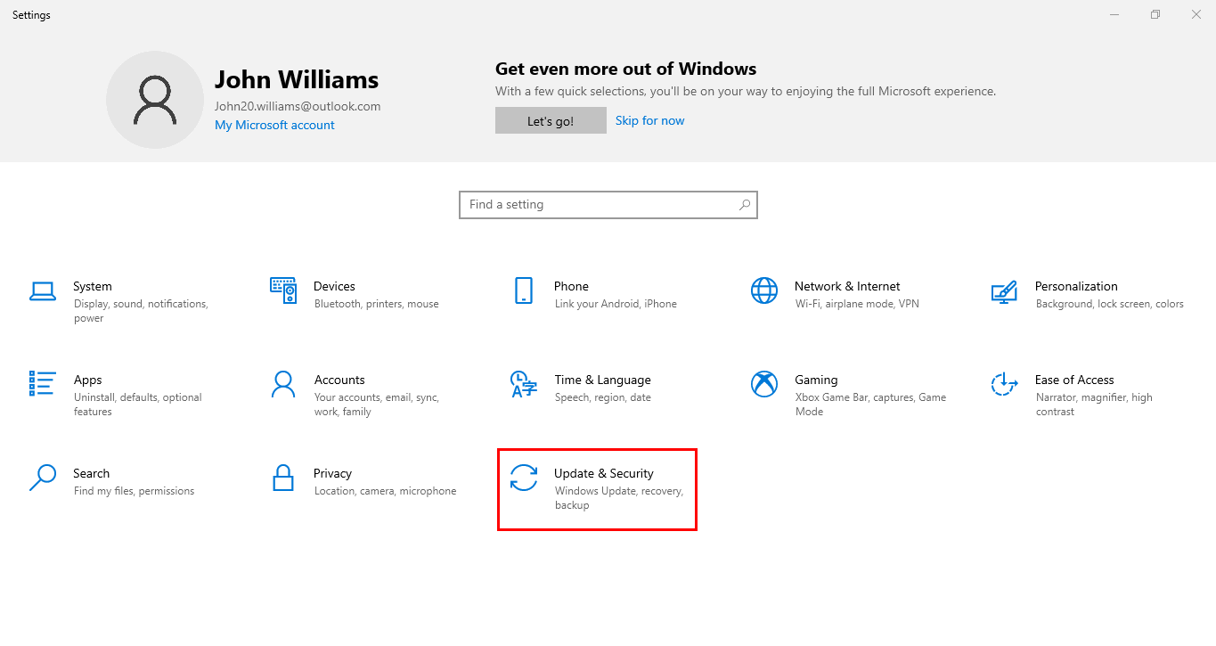Screen dimensions: 1216x646
Task: Click the Let's go! button
Action: coord(551,121)
